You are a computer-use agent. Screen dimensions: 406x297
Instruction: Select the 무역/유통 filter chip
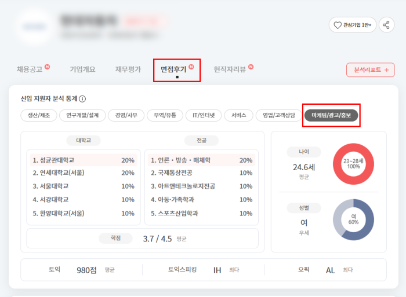tap(165, 115)
